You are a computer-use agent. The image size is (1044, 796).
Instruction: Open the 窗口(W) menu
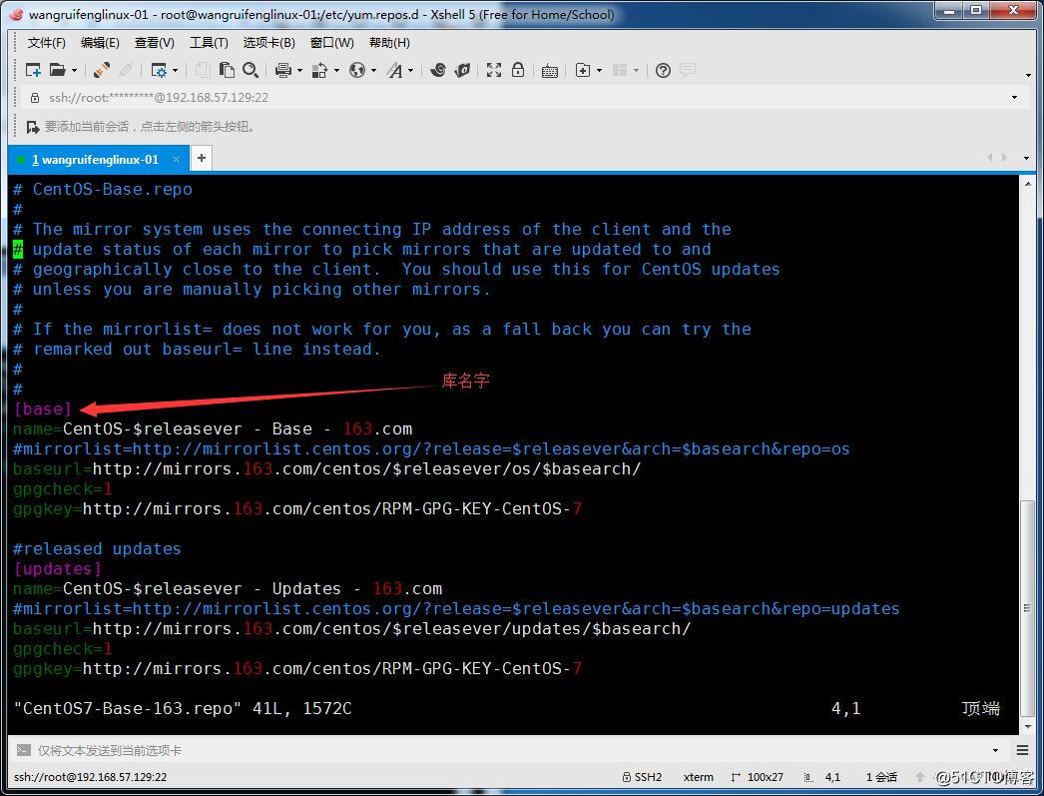(332, 43)
